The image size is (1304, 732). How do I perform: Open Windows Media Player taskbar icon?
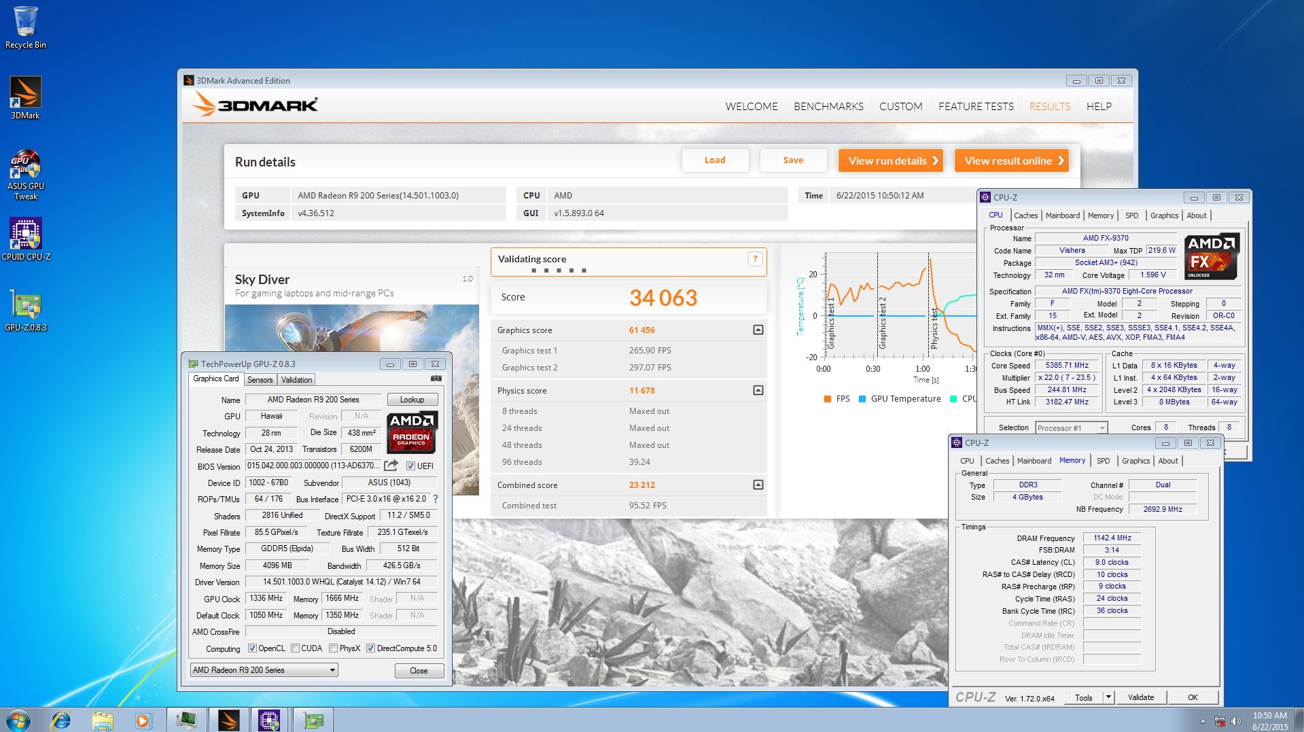coord(143,720)
